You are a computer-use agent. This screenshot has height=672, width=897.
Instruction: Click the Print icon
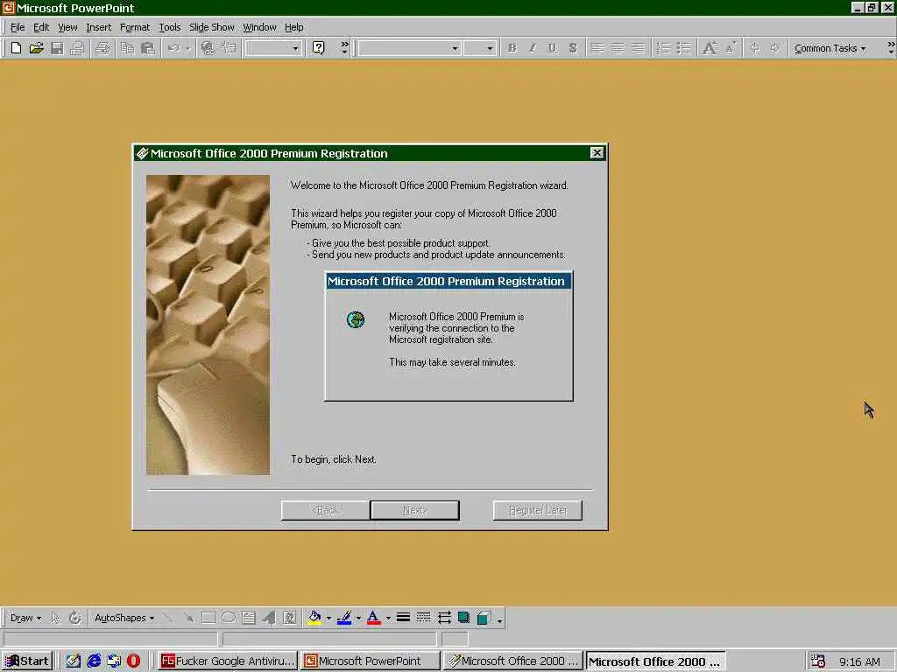(x=103, y=48)
